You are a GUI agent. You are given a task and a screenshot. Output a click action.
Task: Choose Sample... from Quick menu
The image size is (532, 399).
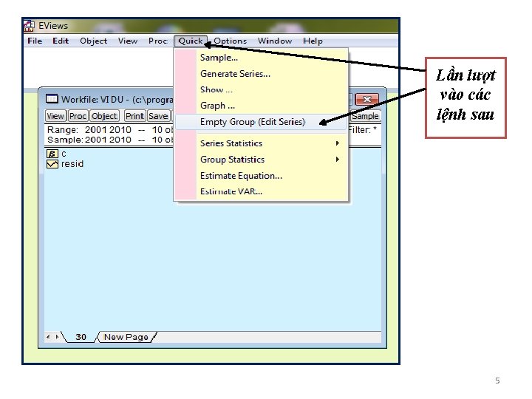click(x=262, y=58)
